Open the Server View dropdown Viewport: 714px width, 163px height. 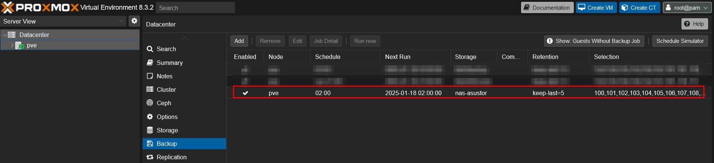click(121, 21)
